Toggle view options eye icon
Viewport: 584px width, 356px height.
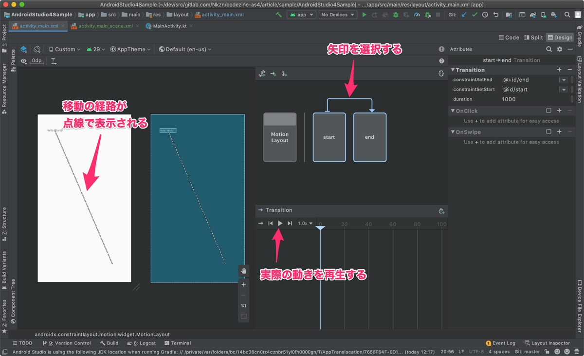[x=24, y=61]
